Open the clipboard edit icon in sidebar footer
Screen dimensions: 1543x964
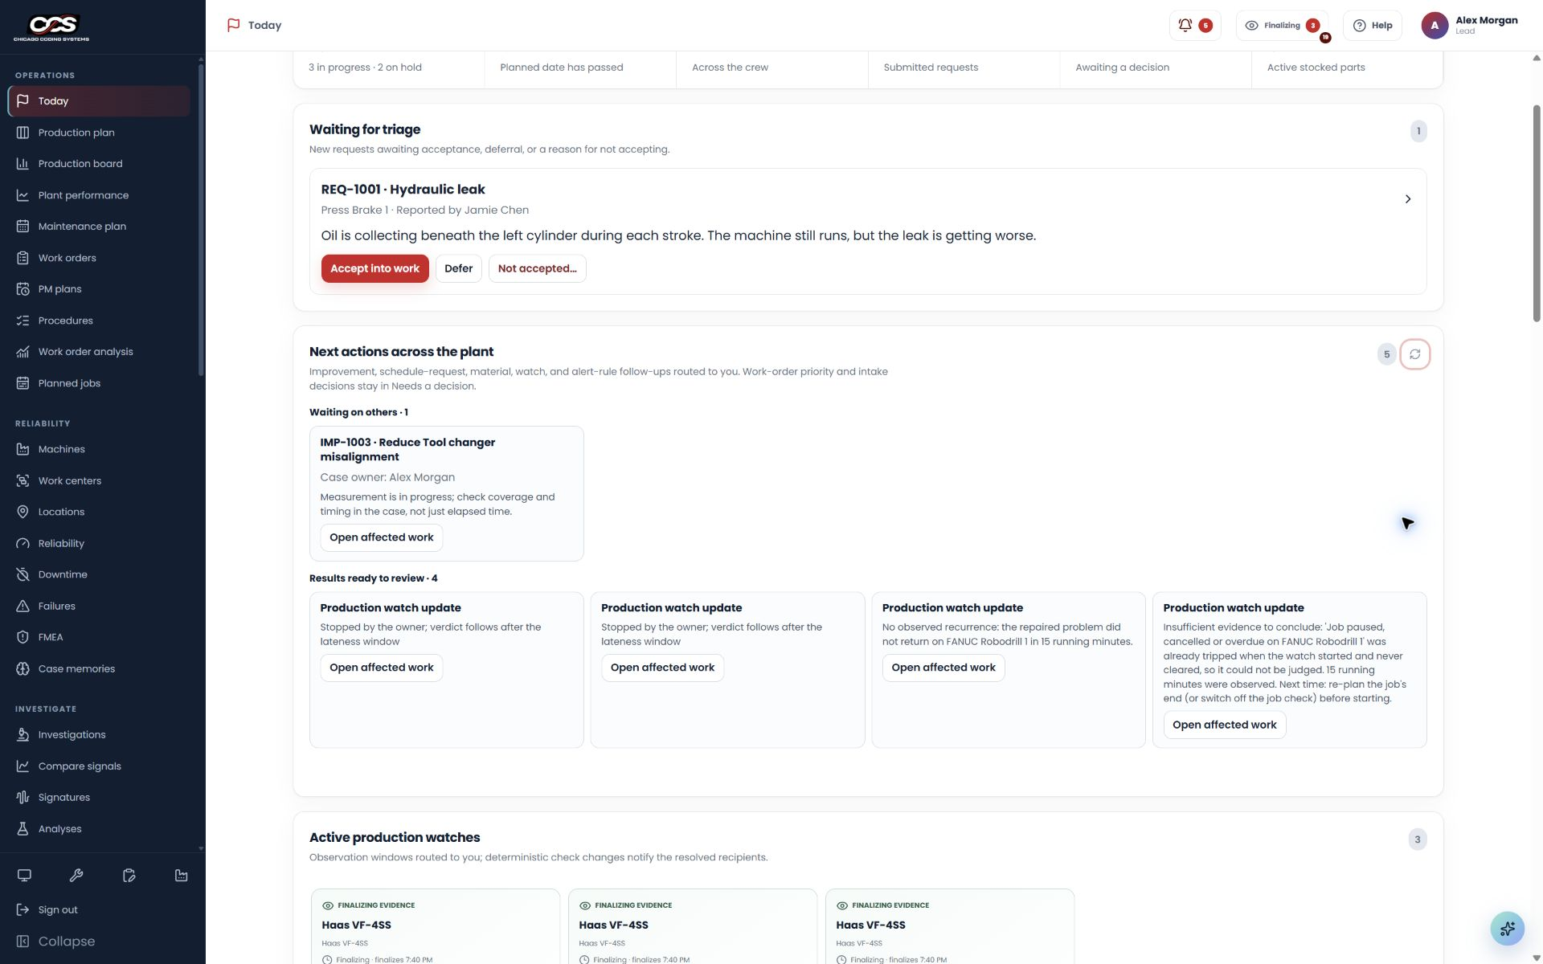click(x=129, y=876)
